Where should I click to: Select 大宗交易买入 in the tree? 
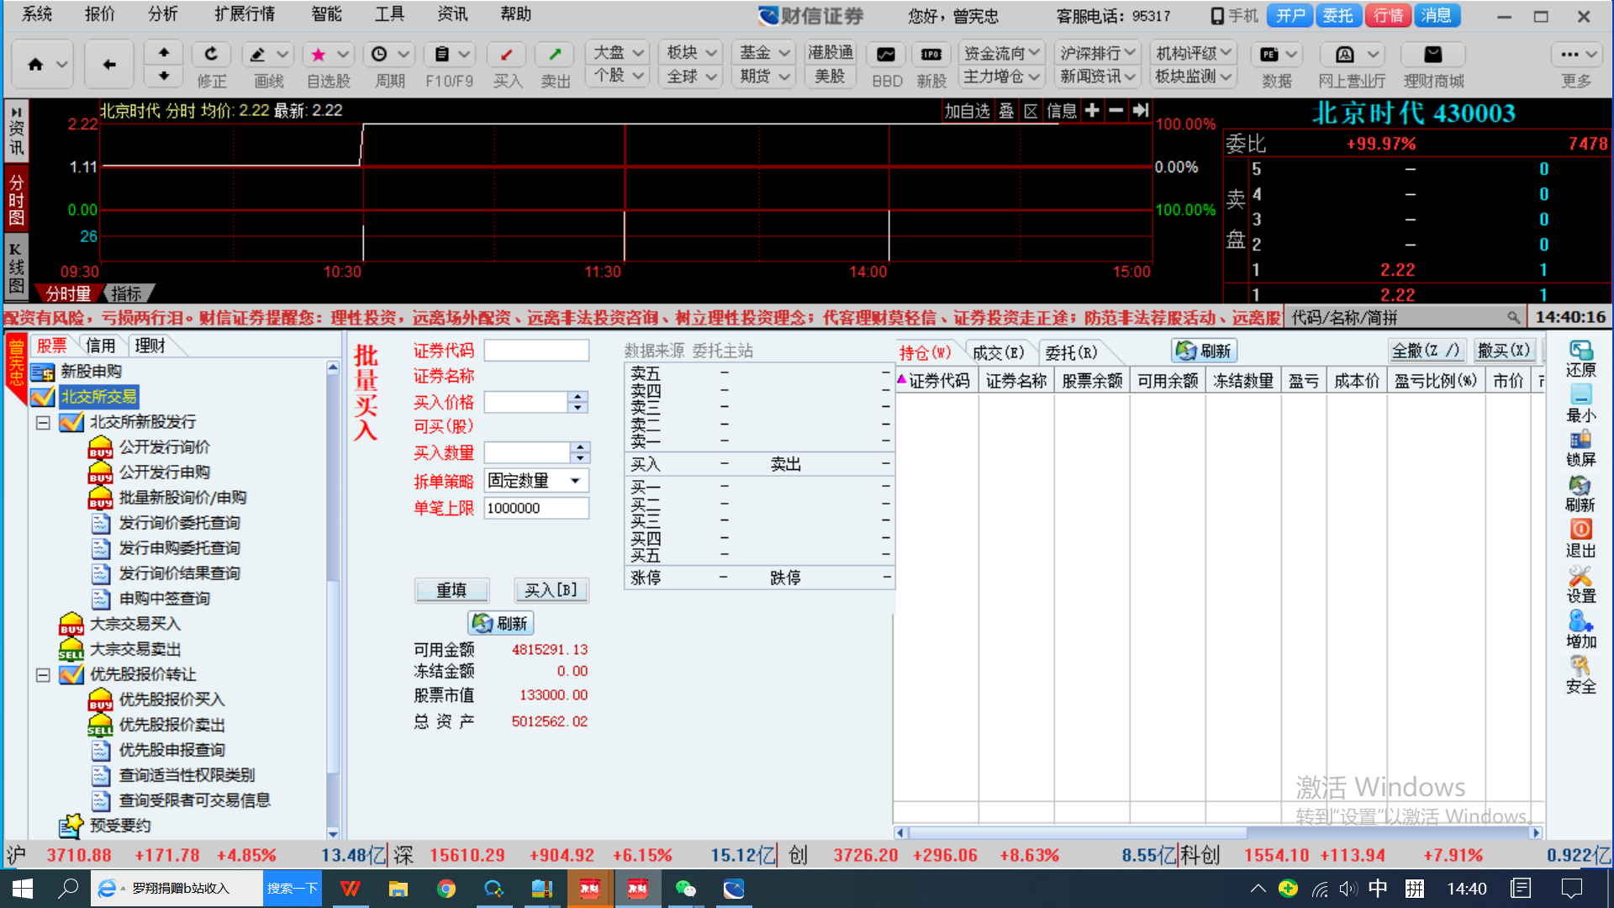tap(135, 624)
